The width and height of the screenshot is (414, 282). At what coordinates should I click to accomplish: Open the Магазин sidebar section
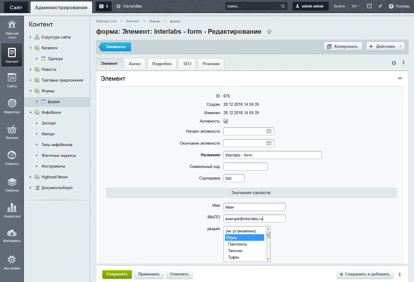[12, 132]
